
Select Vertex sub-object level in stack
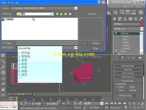pos(126,36)
